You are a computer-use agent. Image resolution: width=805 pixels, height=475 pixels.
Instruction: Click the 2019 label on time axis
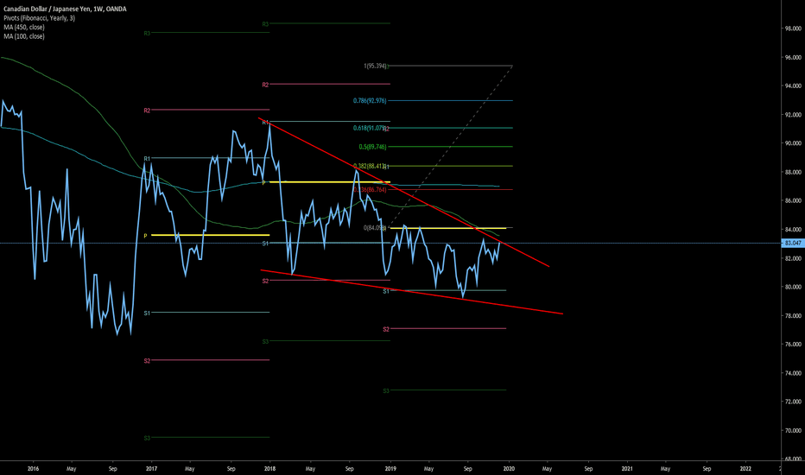pyautogui.click(x=390, y=468)
